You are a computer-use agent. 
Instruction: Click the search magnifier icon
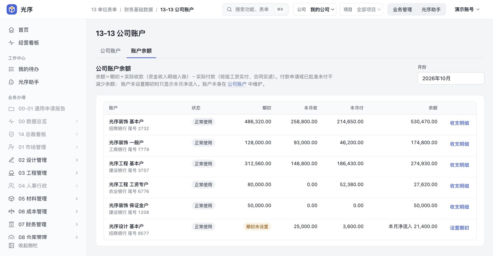[x=229, y=10]
